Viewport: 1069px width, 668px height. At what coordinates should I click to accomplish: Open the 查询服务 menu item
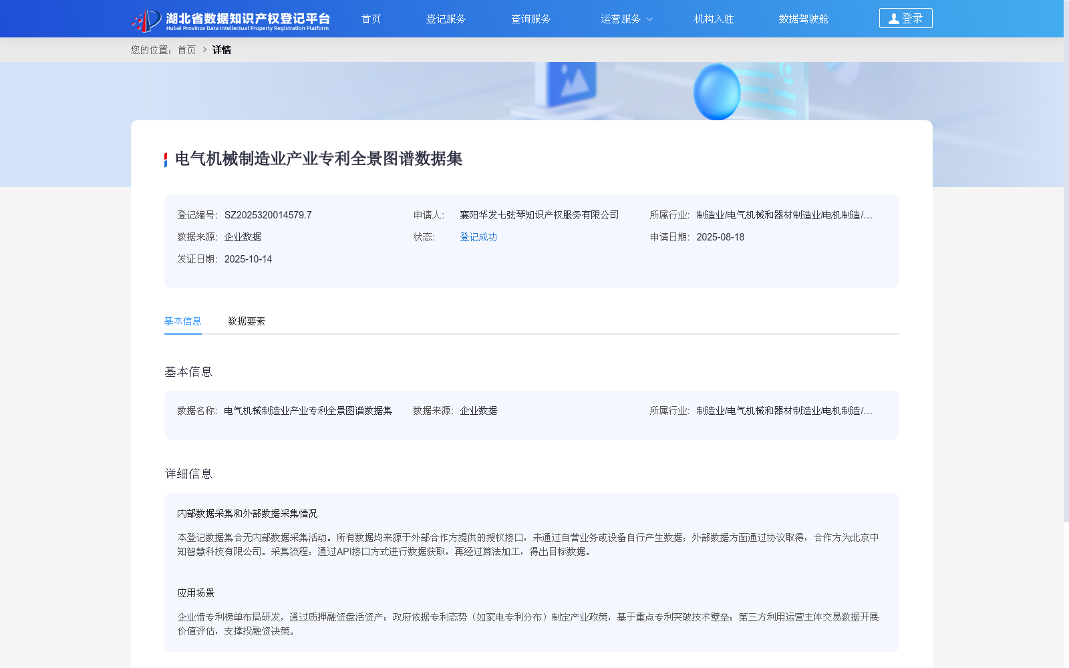coord(530,19)
